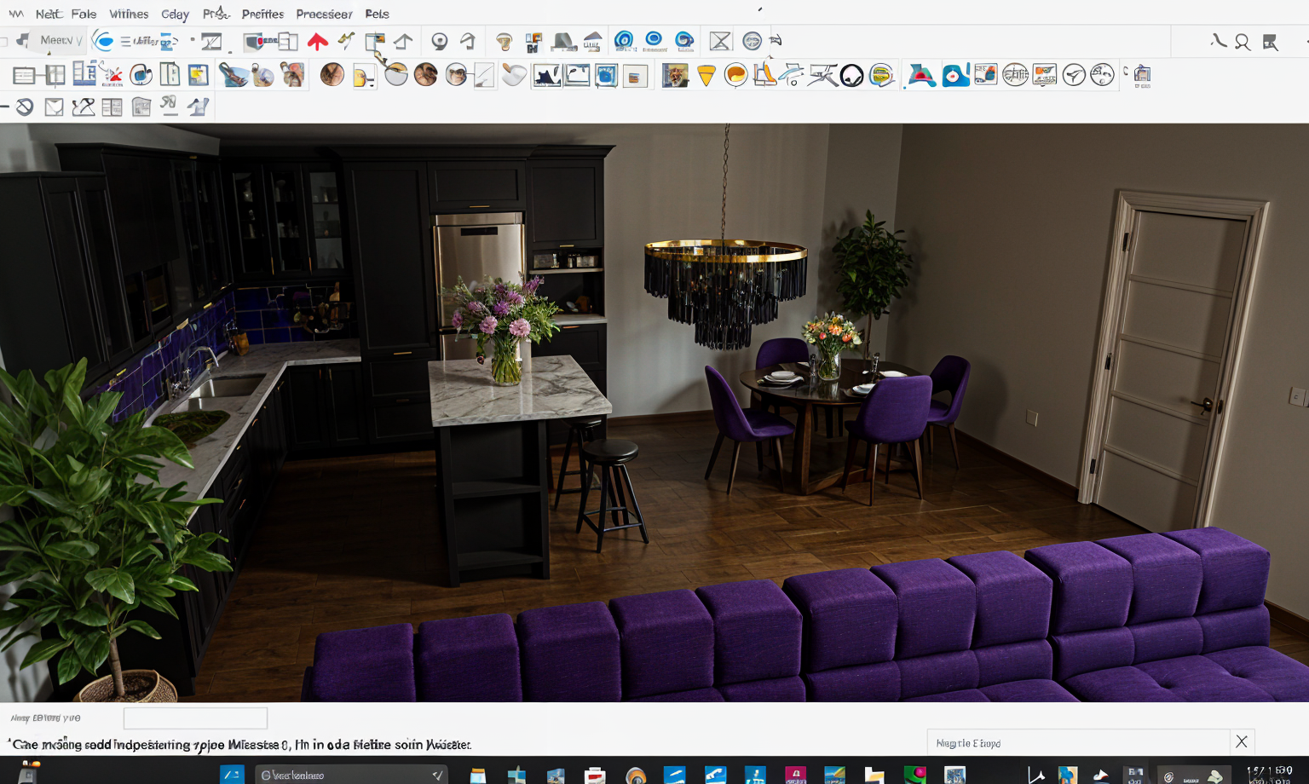The height and width of the screenshot is (784, 1309).
Task: Click the portrait photo icon in toolbar
Action: click(x=675, y=76)
